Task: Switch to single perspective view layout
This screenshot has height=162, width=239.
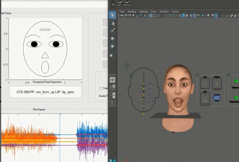Action: coord(113,80)
